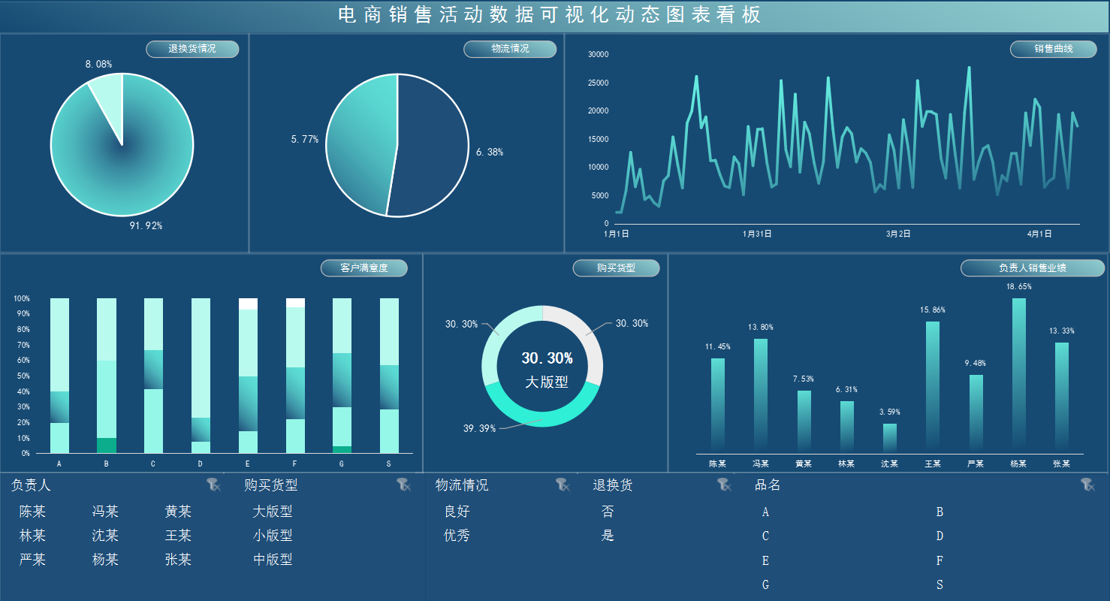The width and height of the screenshot is (1110, 601).
Task: Select product F in 品名 slicer
Action: tap(940, 560)
